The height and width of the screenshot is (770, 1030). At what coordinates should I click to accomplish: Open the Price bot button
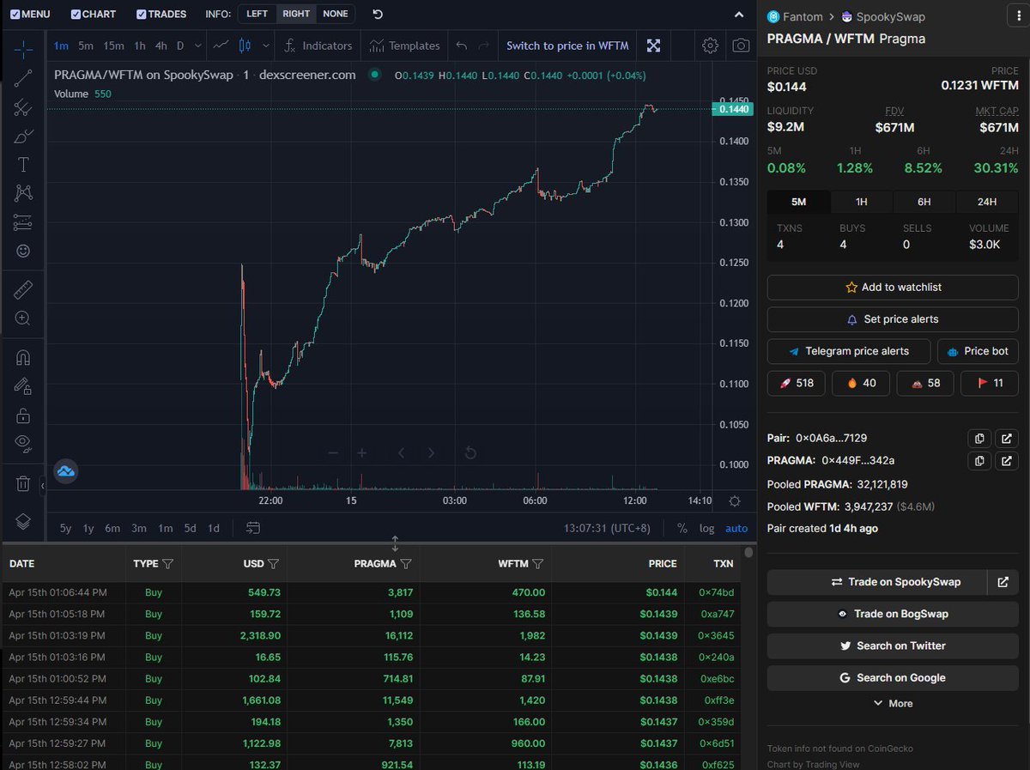[x=978, y=351]
